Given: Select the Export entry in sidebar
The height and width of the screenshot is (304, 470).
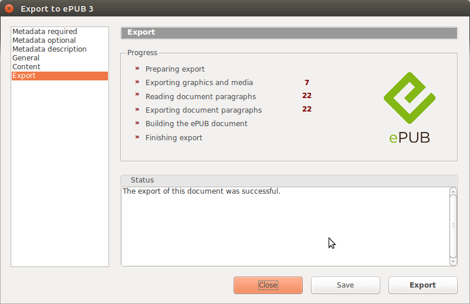Looking at the screenshot, I should 60,76.
